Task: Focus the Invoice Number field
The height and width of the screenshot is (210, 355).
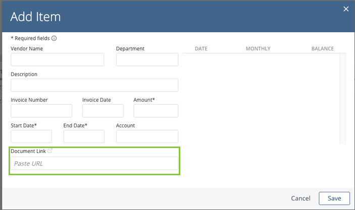Action: (x=41, y=111)
